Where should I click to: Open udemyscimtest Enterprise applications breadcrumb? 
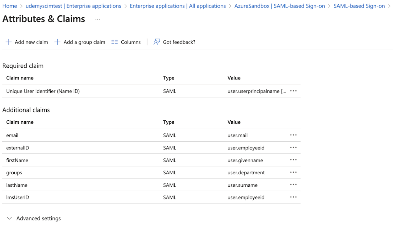tap(73, 6)
